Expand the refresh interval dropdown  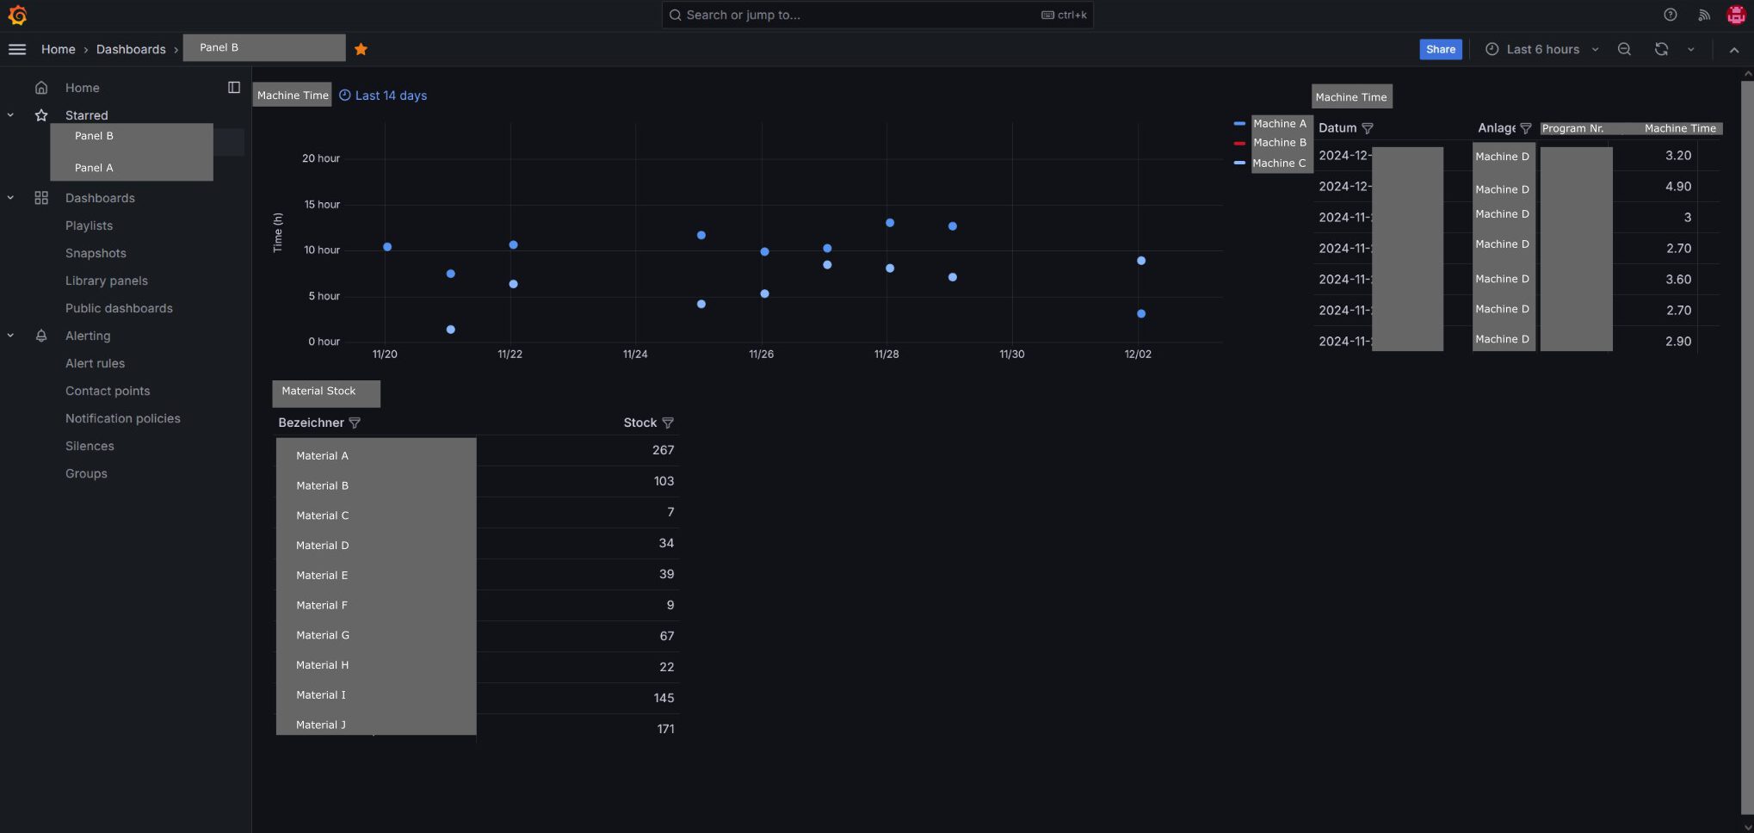coord(1690,49)
